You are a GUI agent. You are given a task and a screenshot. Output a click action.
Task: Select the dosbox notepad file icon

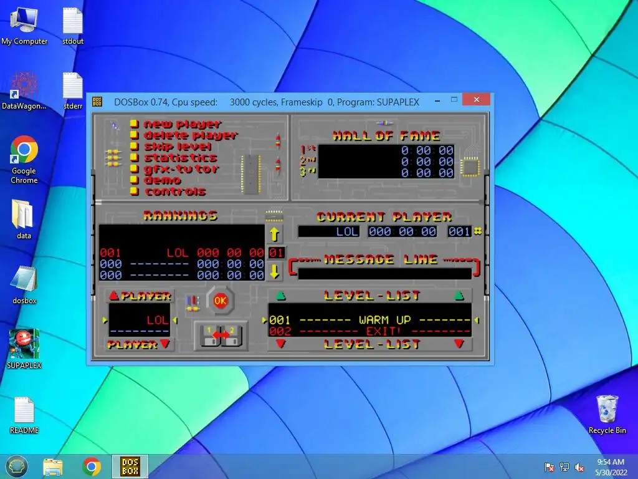click(24, 284)
